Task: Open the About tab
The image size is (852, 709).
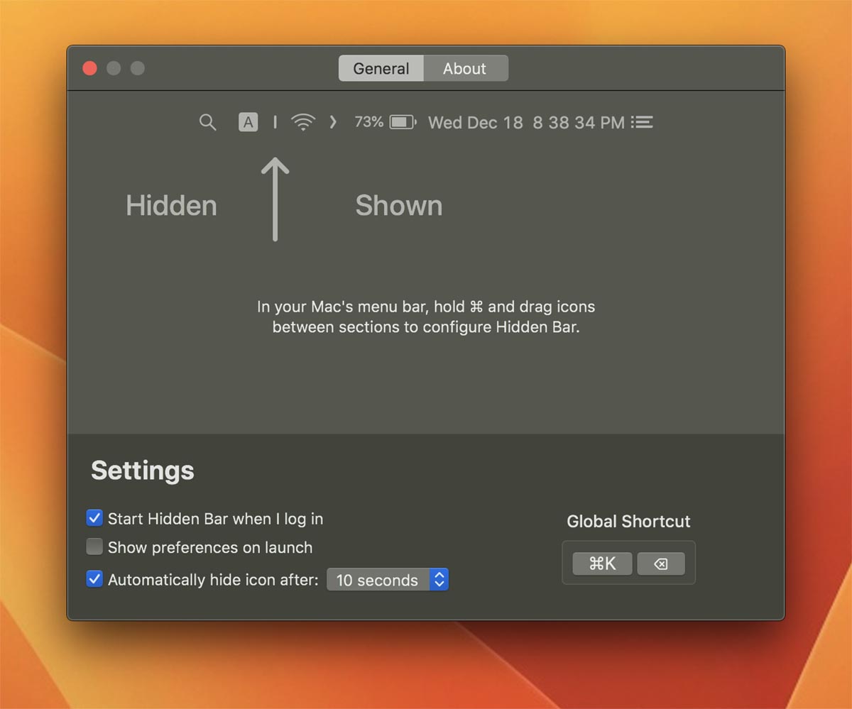Action: pos(465,68)
